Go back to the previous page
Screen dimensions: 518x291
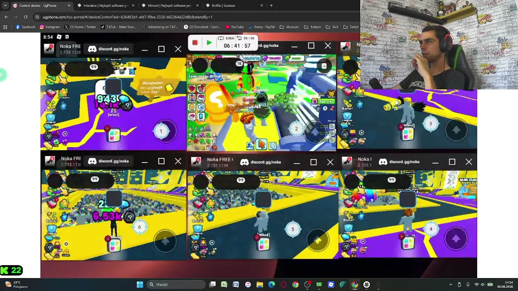(6, 17)
